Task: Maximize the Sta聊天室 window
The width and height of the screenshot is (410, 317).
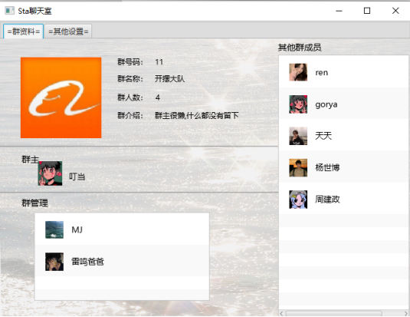Action: [367, 11]
